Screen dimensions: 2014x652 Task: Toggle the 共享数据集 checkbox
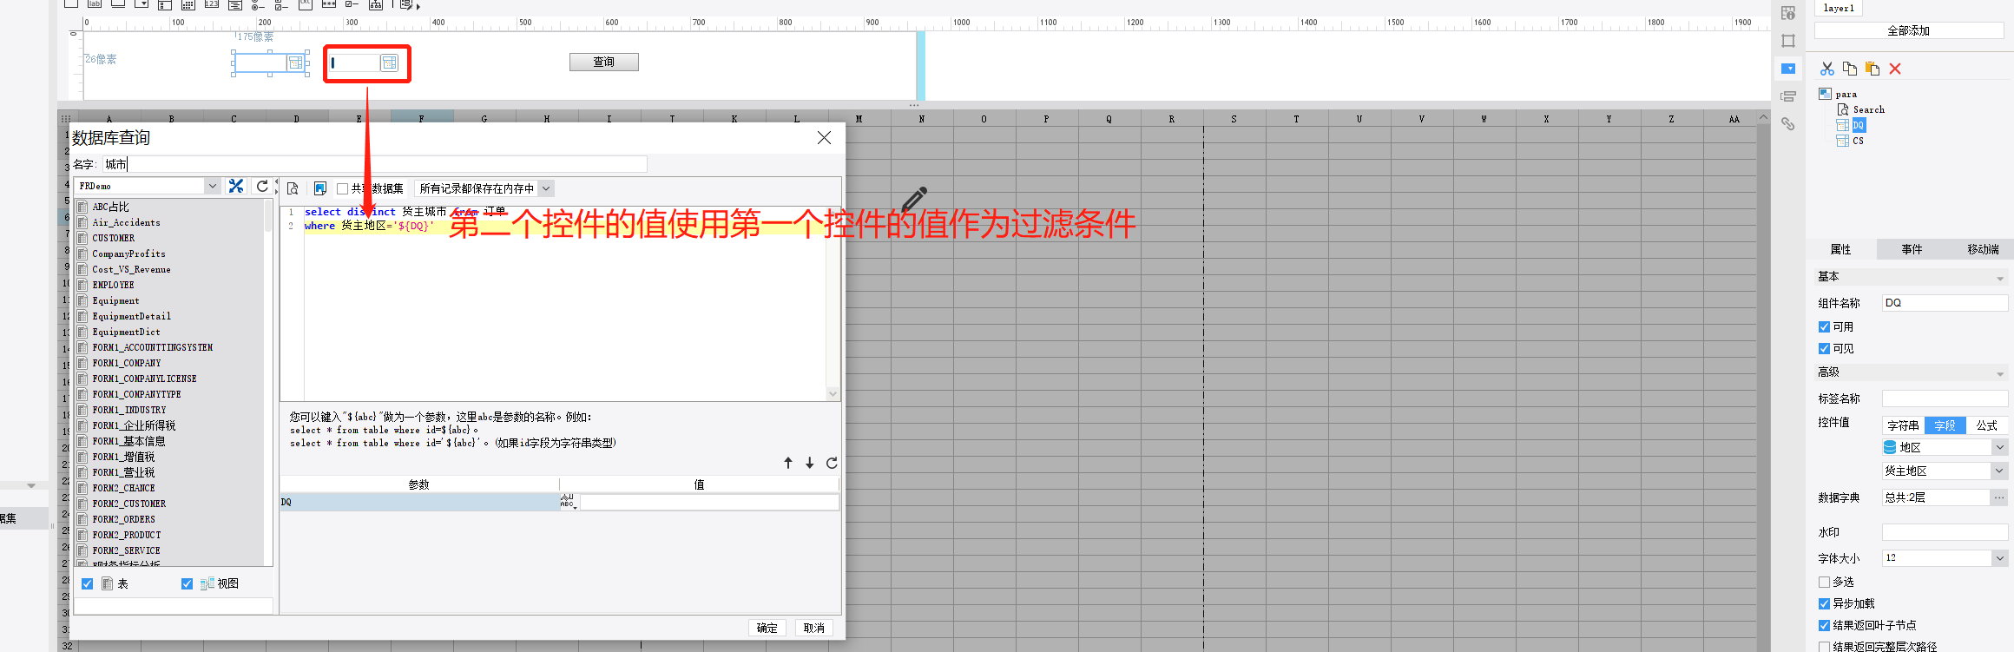click(x=343, y=188)
